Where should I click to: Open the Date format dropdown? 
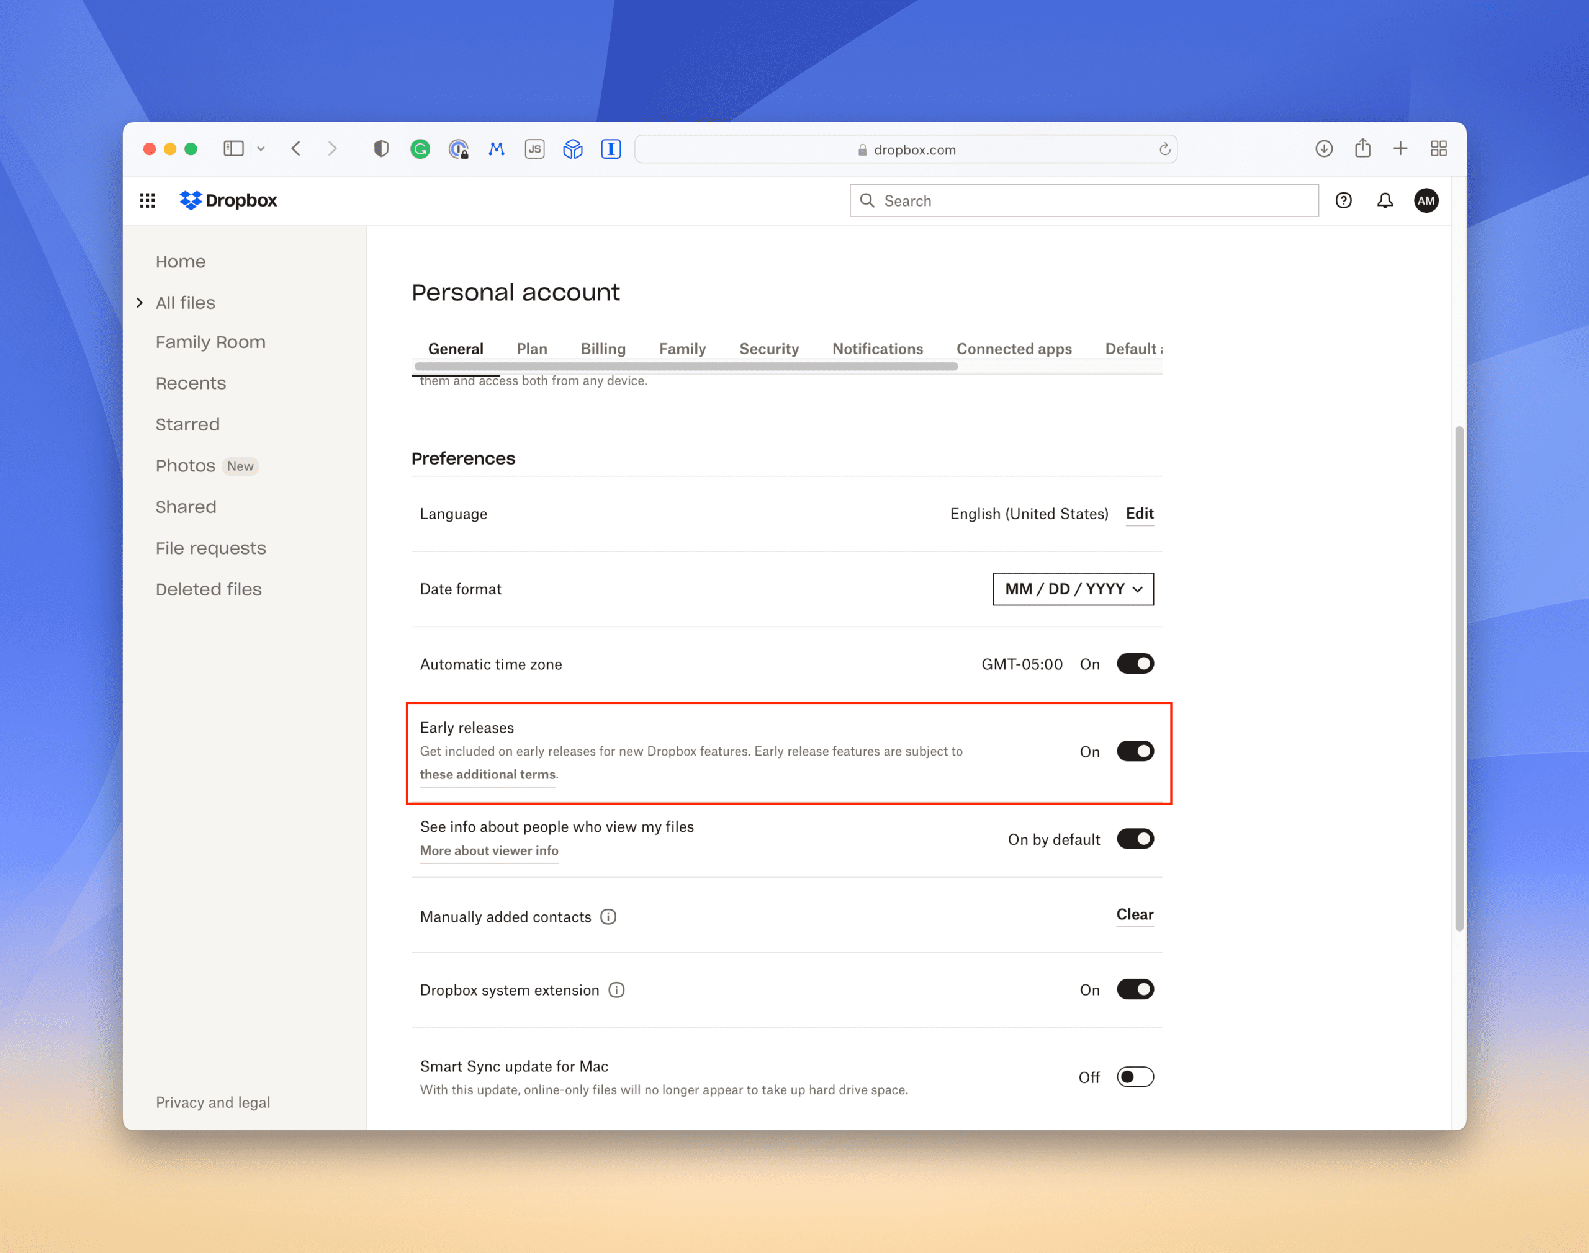(1073, 589)
